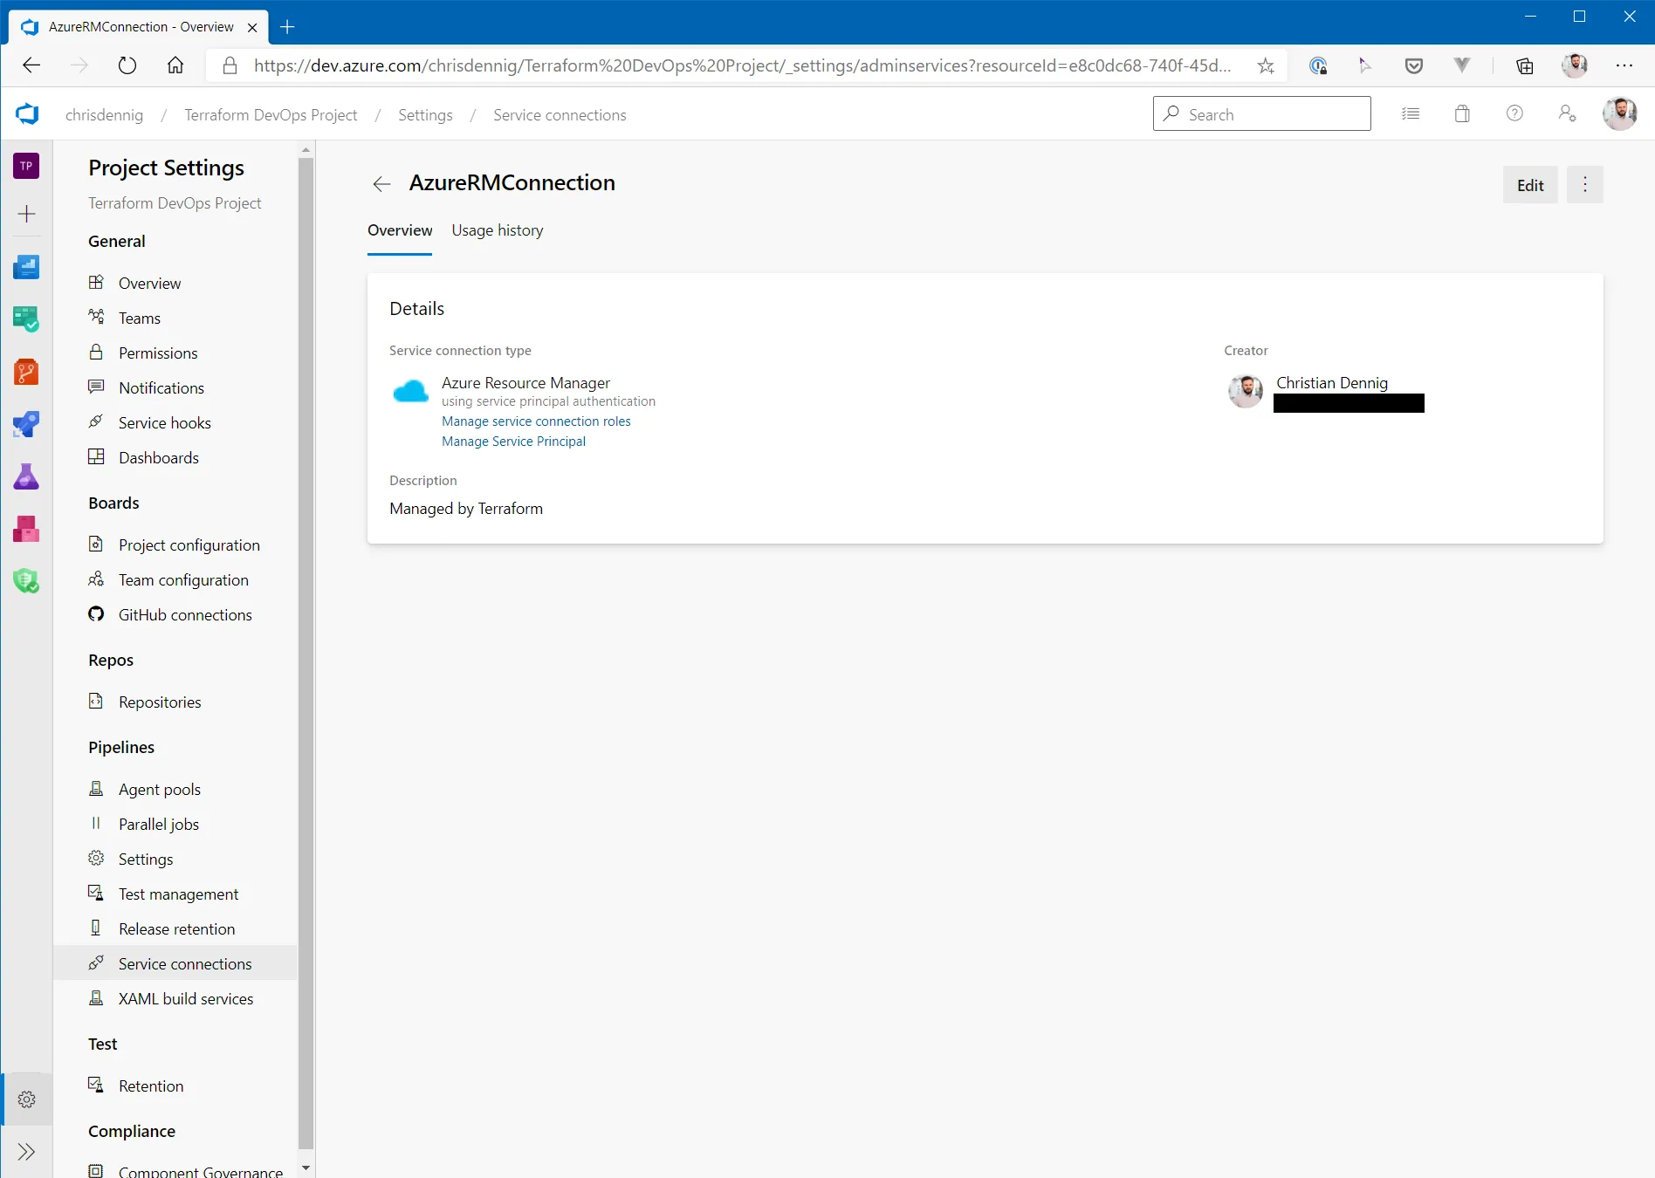The height and width of the screenshot is (1178, 1655).
Task: Open the Marketplace shopping bag icon
Action: click(x=1462, y=114)
